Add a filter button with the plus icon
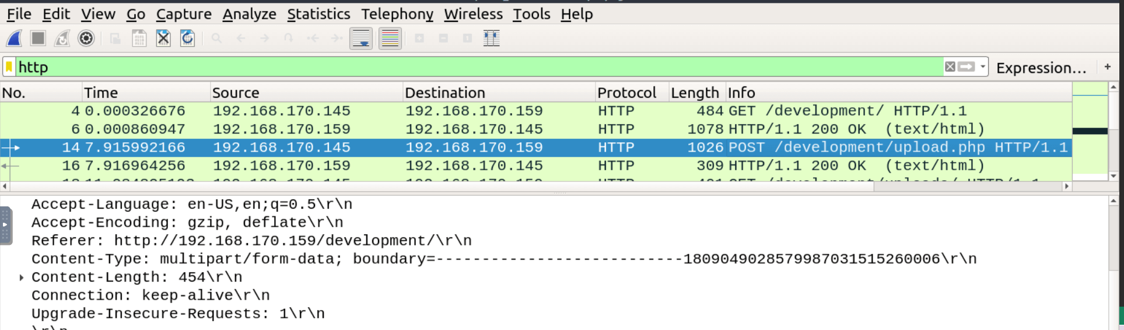This screenshot has height=330, width=1124. (x=1107, y=67)
